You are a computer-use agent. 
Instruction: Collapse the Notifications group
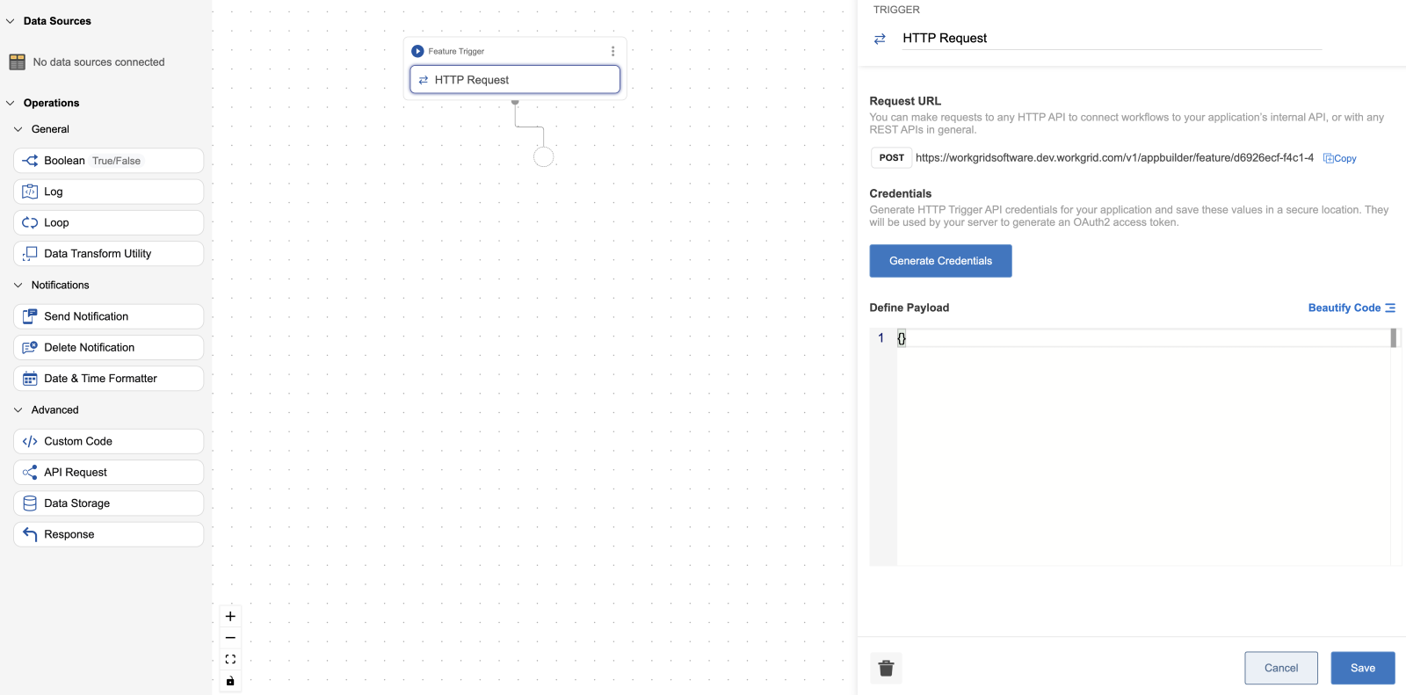(x=18, y=286)
